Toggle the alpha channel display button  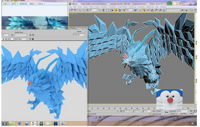tap(6, 39)
